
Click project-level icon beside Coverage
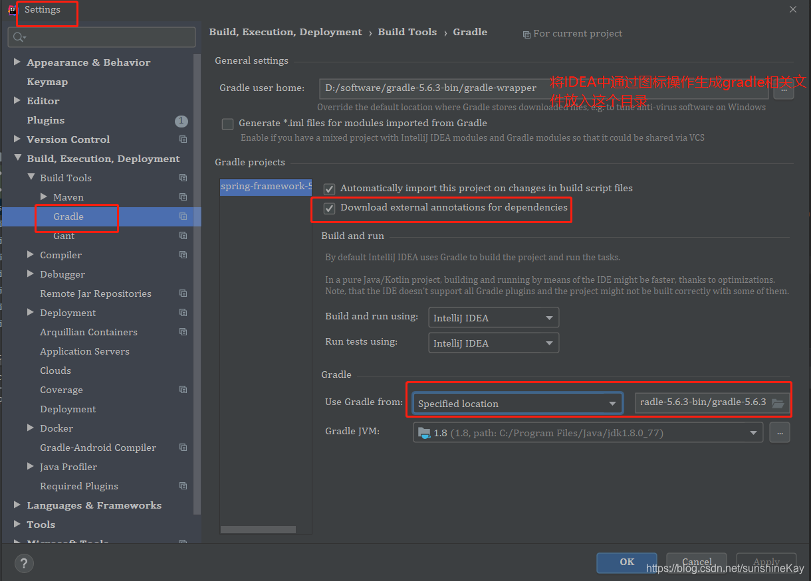[x=183, y=390]
